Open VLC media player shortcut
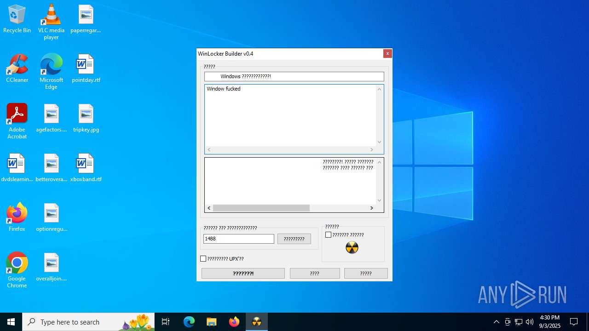 click(x=51, y=22)
